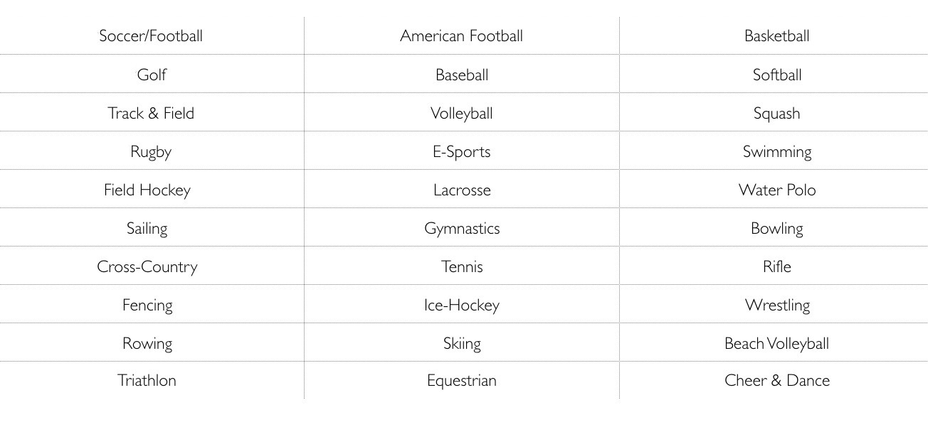This screenshot has height=422, width=928.
Task: Click the Baseball cell
Action: (x=461, y=75)
